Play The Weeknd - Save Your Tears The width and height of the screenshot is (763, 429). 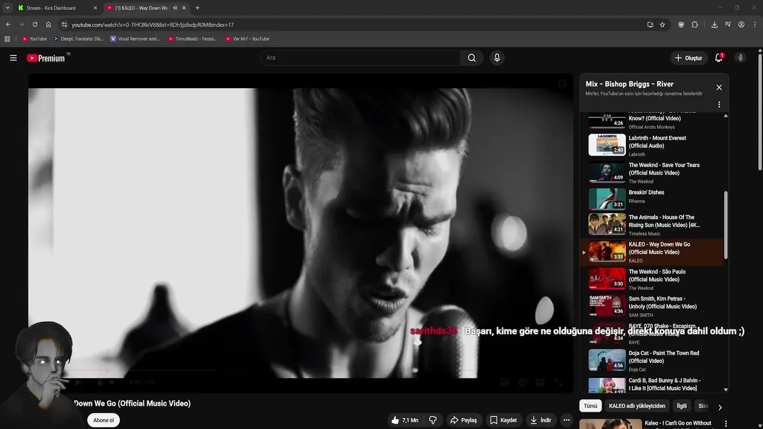[652, 173]
